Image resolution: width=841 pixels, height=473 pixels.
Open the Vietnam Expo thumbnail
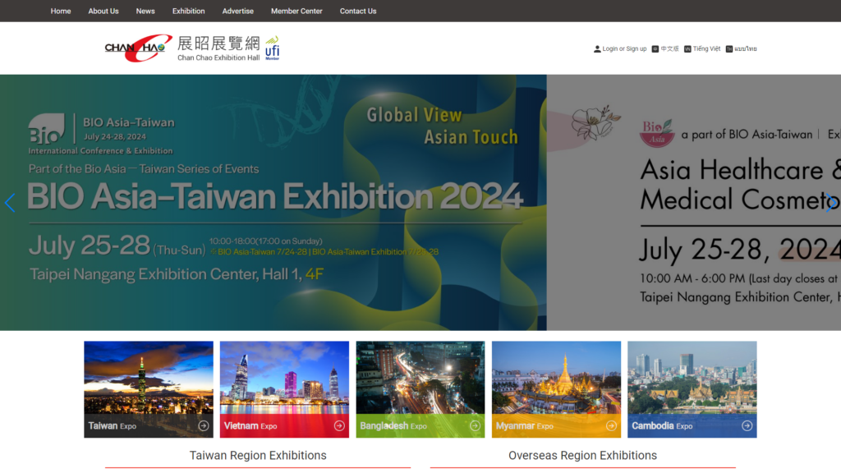click(x=284, y=389)
